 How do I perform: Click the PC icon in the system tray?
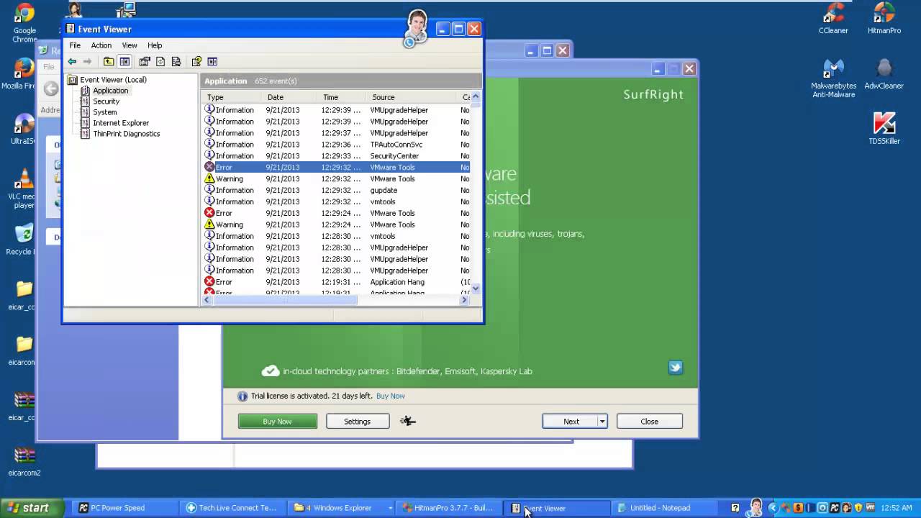[x=835, y=508]
